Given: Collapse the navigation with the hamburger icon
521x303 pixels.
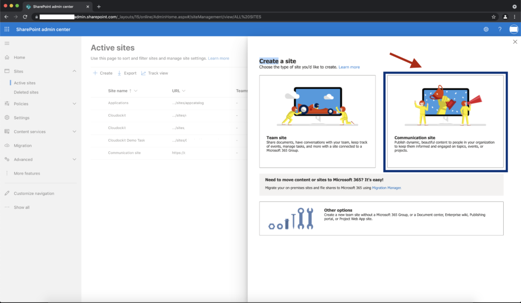Looking at the screenshot, I should coord(7,44).
